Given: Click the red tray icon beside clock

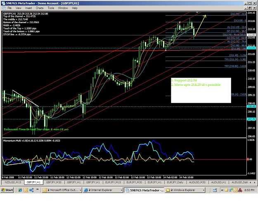Looking at the screenshot, I should pyautogui.click(x=240, y=190).
